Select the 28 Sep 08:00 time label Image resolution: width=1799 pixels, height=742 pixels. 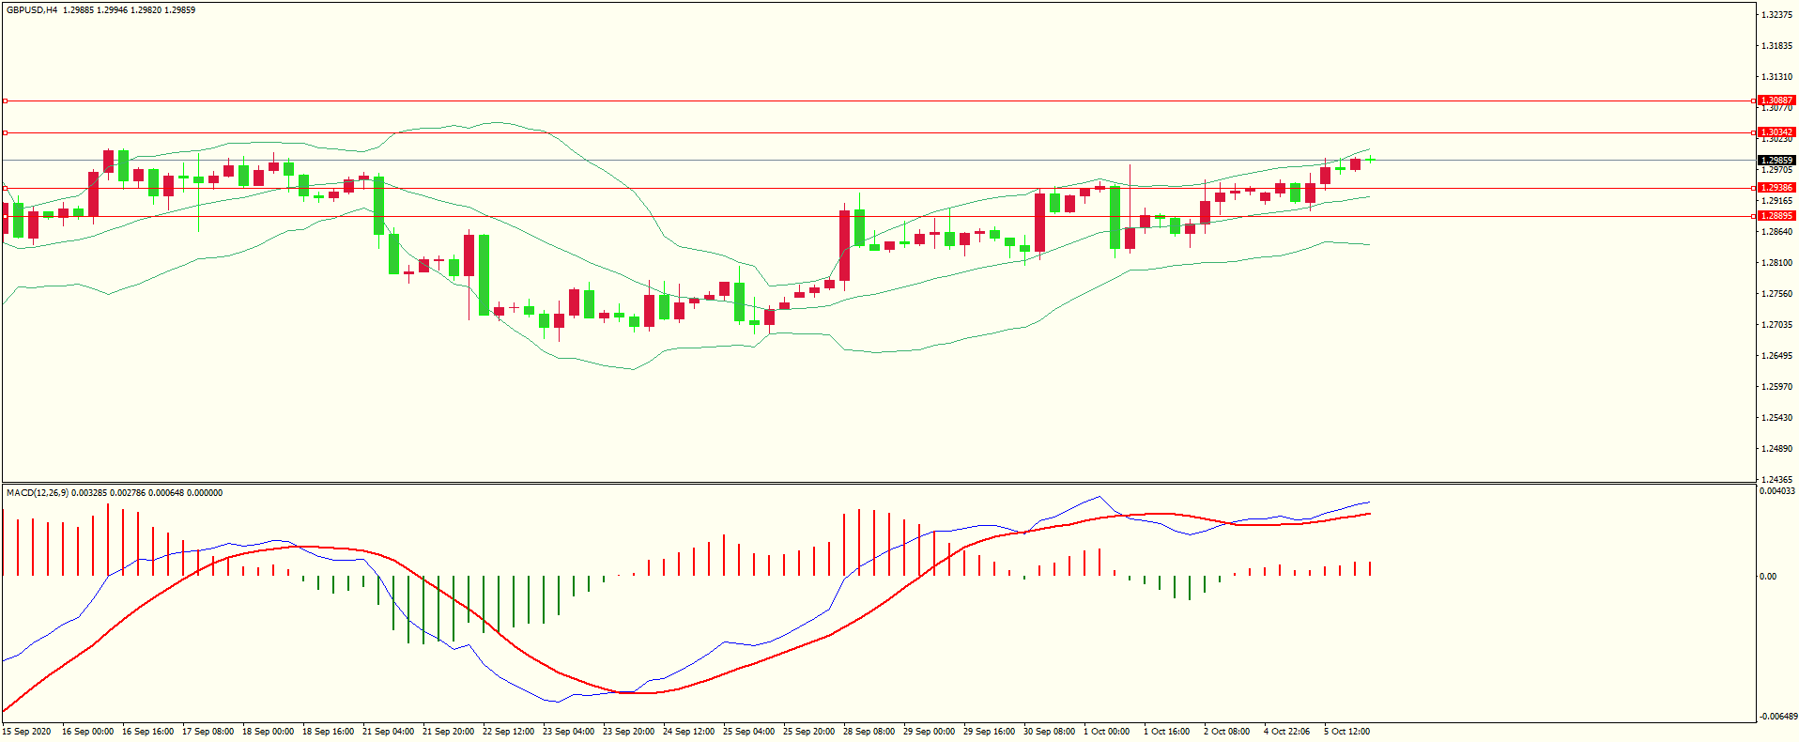pos(869,732)
